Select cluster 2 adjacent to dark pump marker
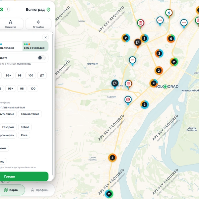199x199 pixels. point(144,38)
